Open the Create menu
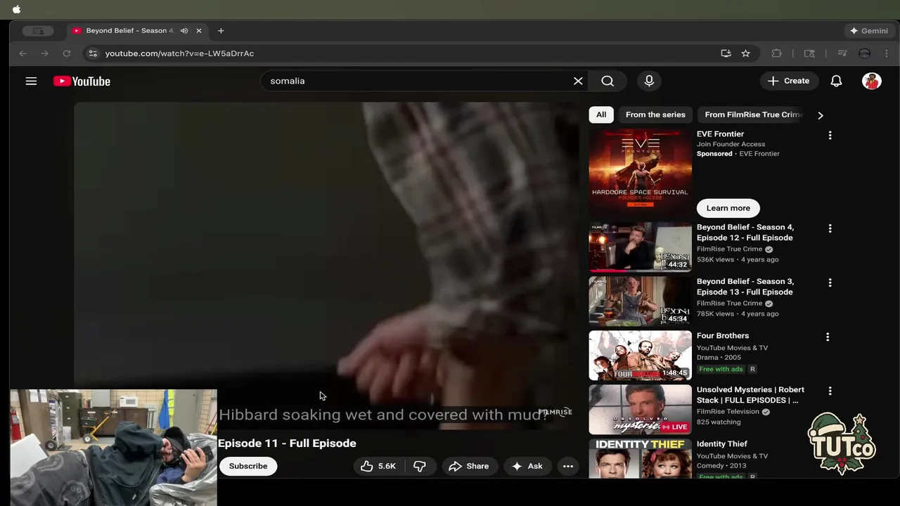The image size is (900, 506). click(x=789, y=81)
